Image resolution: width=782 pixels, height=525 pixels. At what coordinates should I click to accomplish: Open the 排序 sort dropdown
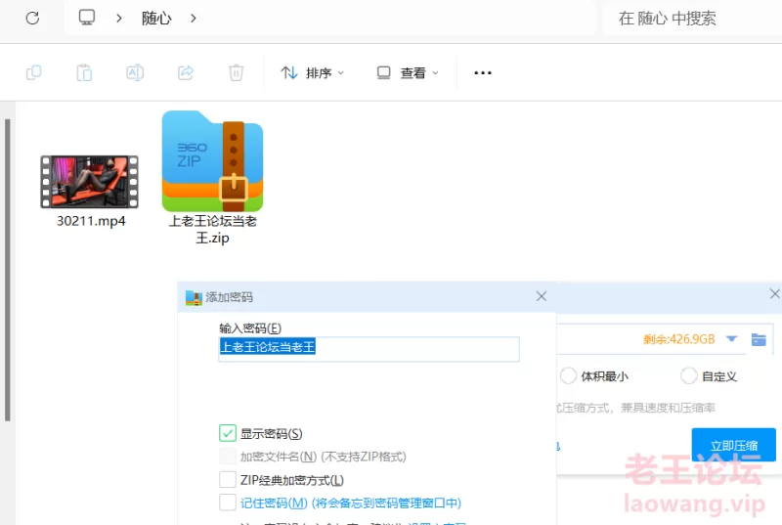point(312,72)
